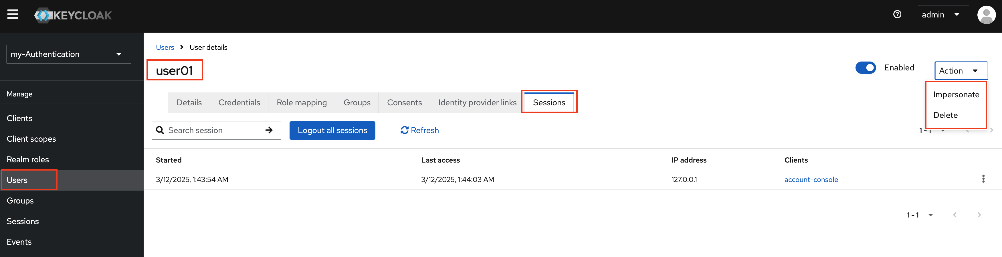Viewport: 1002px width, 257px height.
Task: Click the user avatar icon
Action: click(986, 15)
